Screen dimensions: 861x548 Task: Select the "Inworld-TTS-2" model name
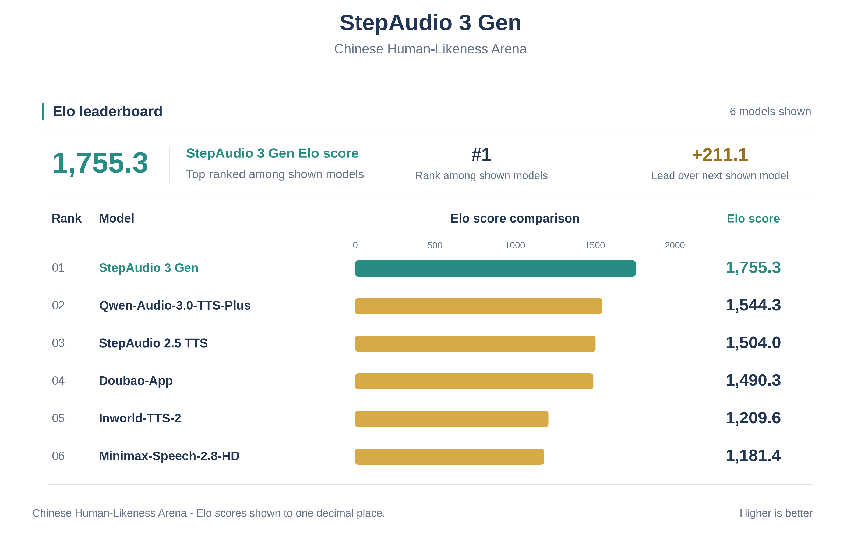[x=140, y=418]
